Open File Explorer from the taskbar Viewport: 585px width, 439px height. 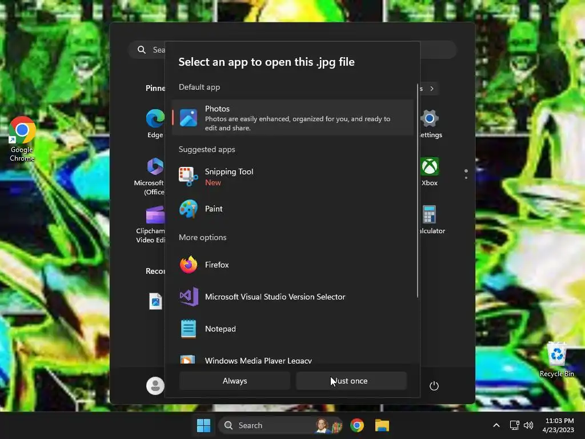pos(382,425)
